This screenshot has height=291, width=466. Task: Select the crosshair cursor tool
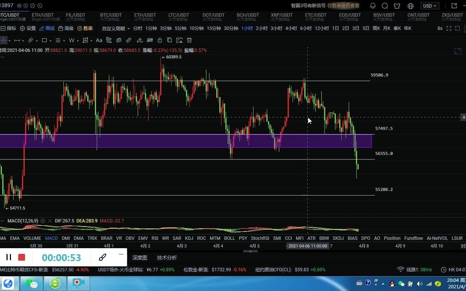[3, 40]
